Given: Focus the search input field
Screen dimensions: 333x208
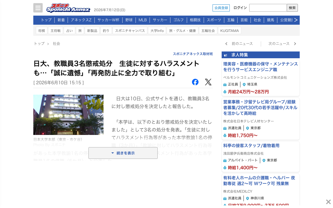Looking at the screenshot, I should [268, 8].
